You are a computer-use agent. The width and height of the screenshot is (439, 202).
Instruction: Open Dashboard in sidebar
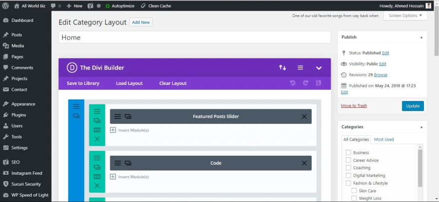[x=22, y=20]
